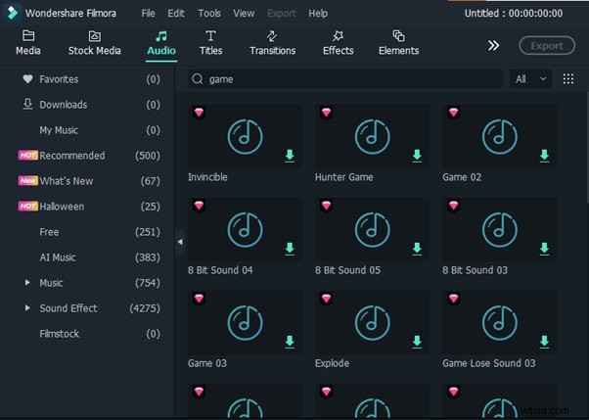
Task: Open grid view options icon
Action: [x=568, y=79]
